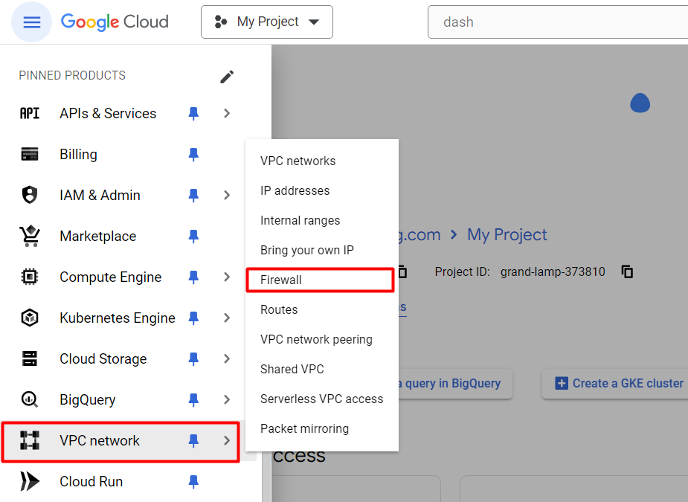
Task: Select Firewall in VPC submenu
Action: 321,280
